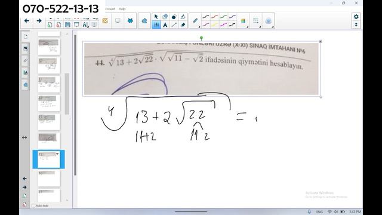Open the transparency dropdown
This screenshot has height=215, width=382.
(x=269, y=21)
